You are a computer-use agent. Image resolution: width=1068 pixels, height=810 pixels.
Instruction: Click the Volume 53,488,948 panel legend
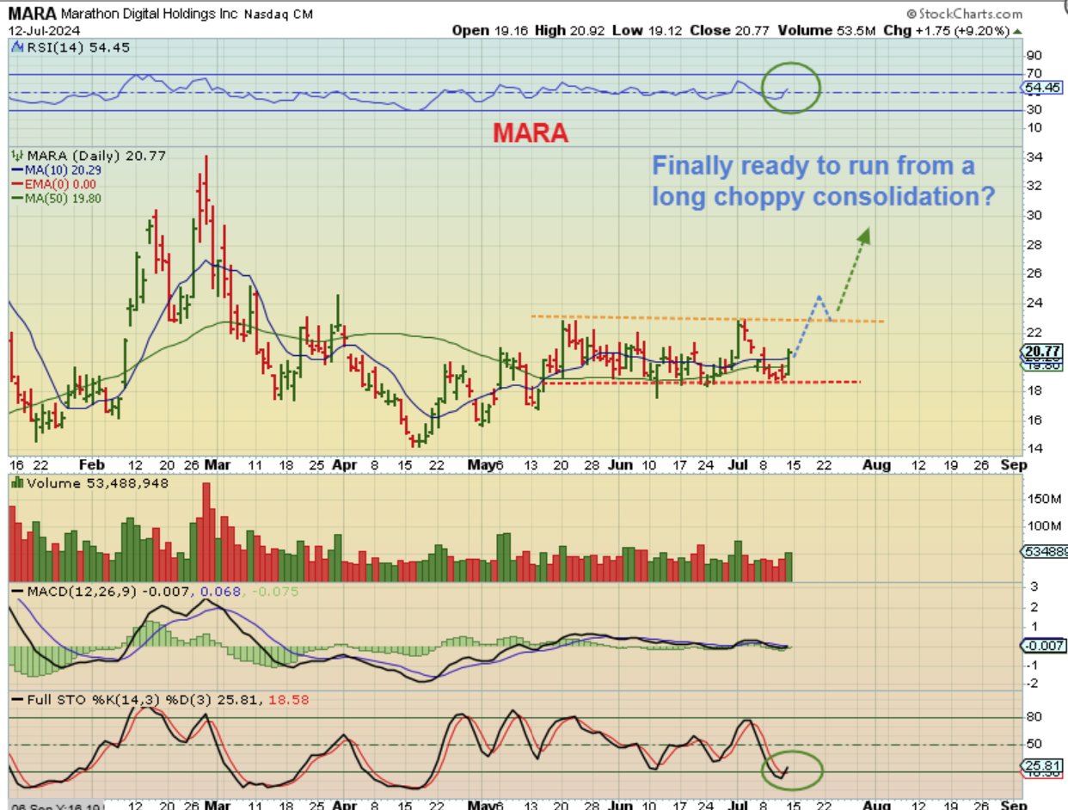coord(89,483)
